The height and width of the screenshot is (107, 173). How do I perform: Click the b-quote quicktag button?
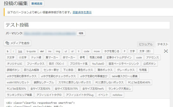tap(31, 51)
